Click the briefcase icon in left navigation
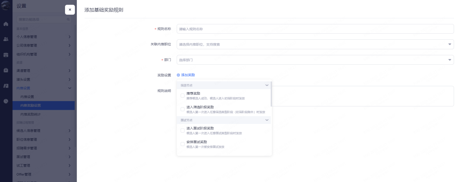 [6, 70]
